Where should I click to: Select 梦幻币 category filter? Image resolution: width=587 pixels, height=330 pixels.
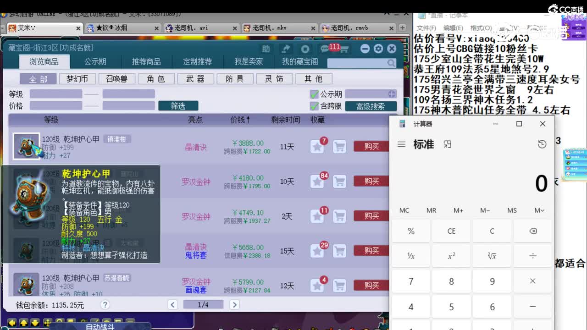tap(78, 79)
